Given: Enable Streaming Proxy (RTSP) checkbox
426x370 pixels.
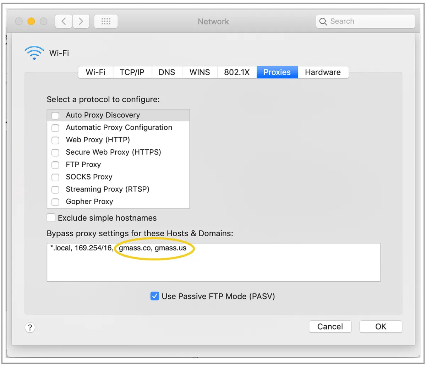Looking at the screenshot, I should click(55, 189).
